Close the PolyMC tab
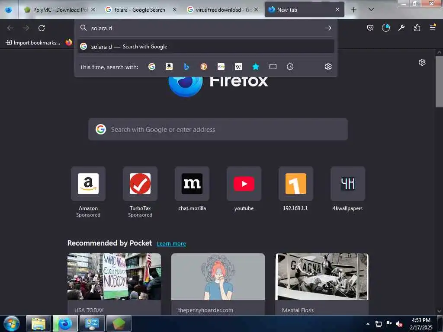 tap(93, 10)
